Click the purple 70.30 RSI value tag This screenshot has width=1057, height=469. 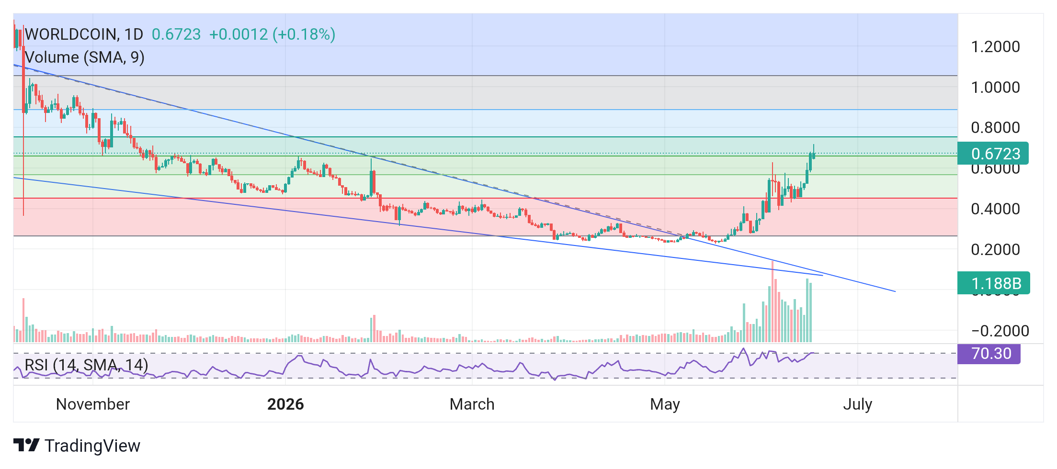(x=989, y=354)
